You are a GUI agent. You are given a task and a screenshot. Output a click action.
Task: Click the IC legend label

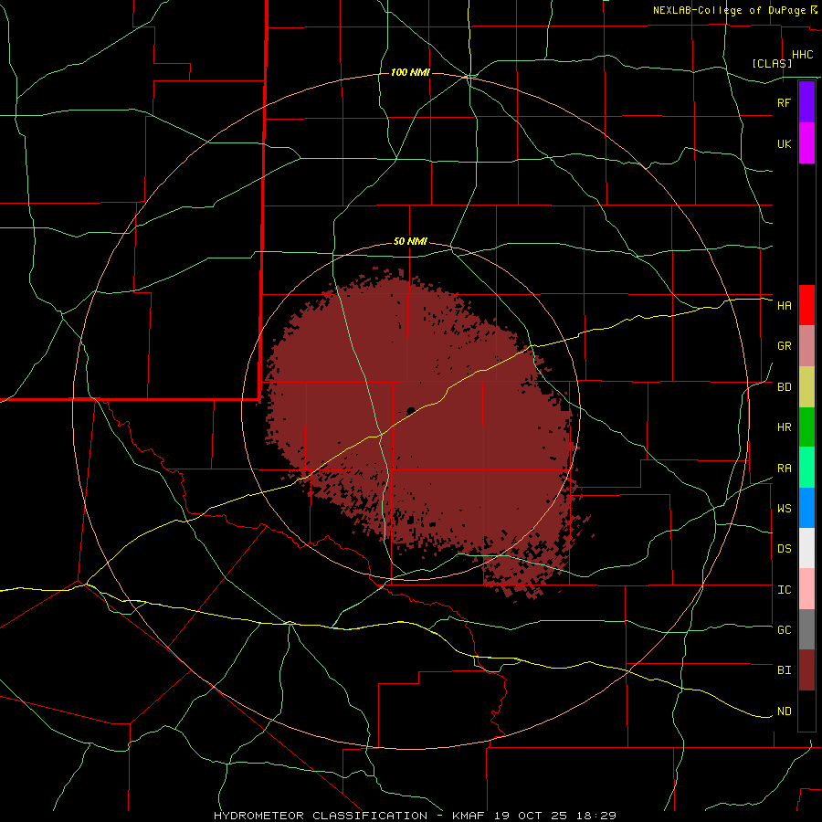pos(784,590)
